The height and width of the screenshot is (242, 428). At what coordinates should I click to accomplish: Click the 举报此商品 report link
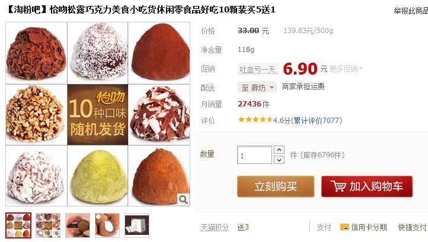pyautogui.click(x=411, y=11)
